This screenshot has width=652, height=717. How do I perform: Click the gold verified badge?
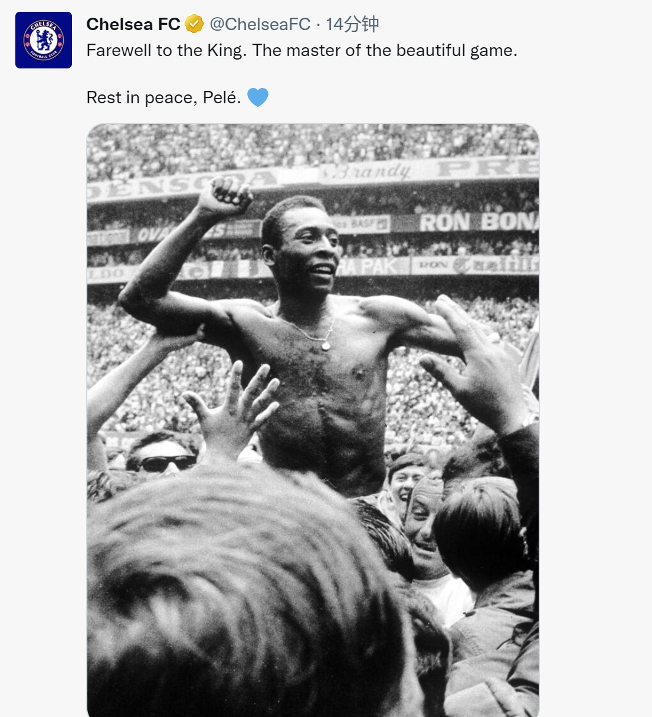pyautogui.click(x=194, y=24)
